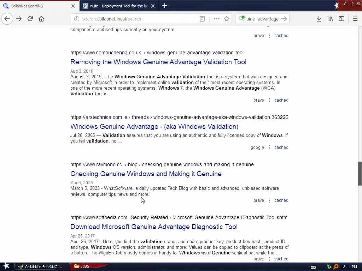Open the library bookmarks and history icon
Screen dimensions: 362x271
click(x=330, y=19)
